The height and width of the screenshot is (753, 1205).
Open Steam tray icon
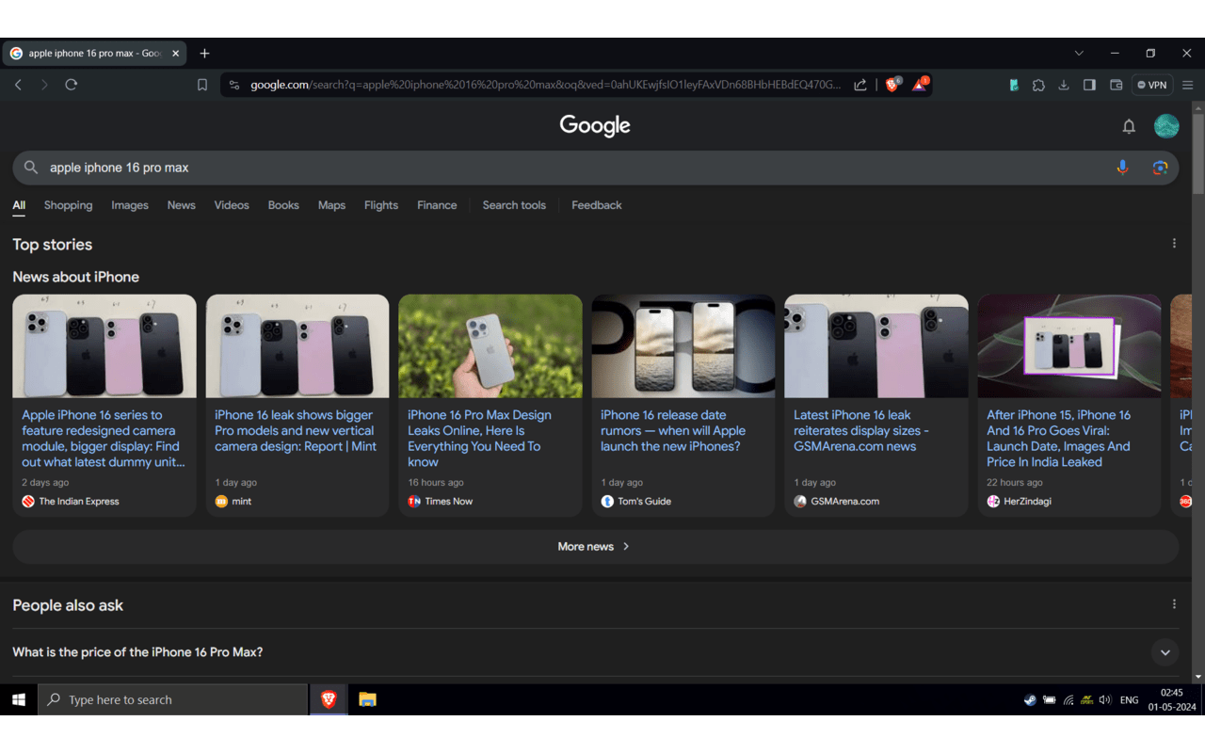point(1030,700)
